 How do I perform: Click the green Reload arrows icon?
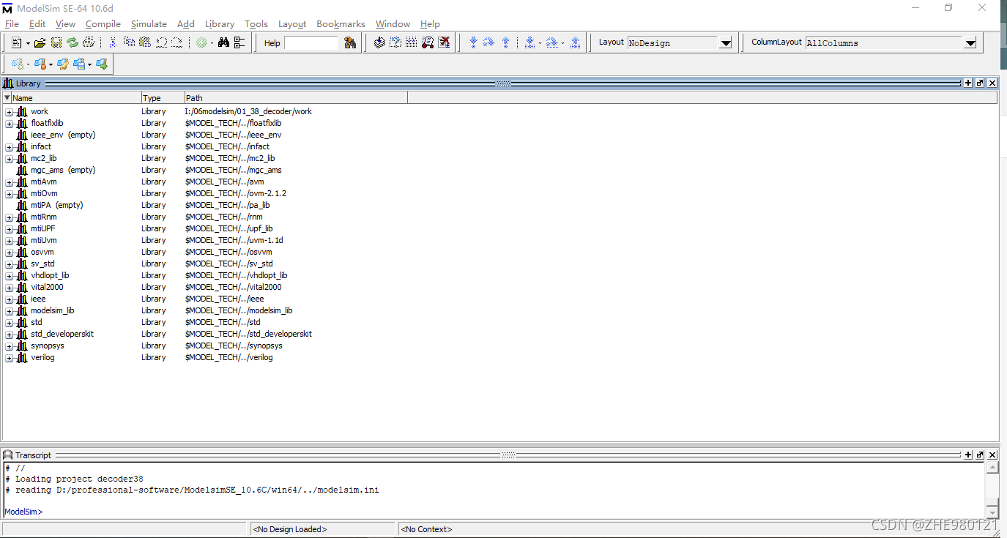73,43
